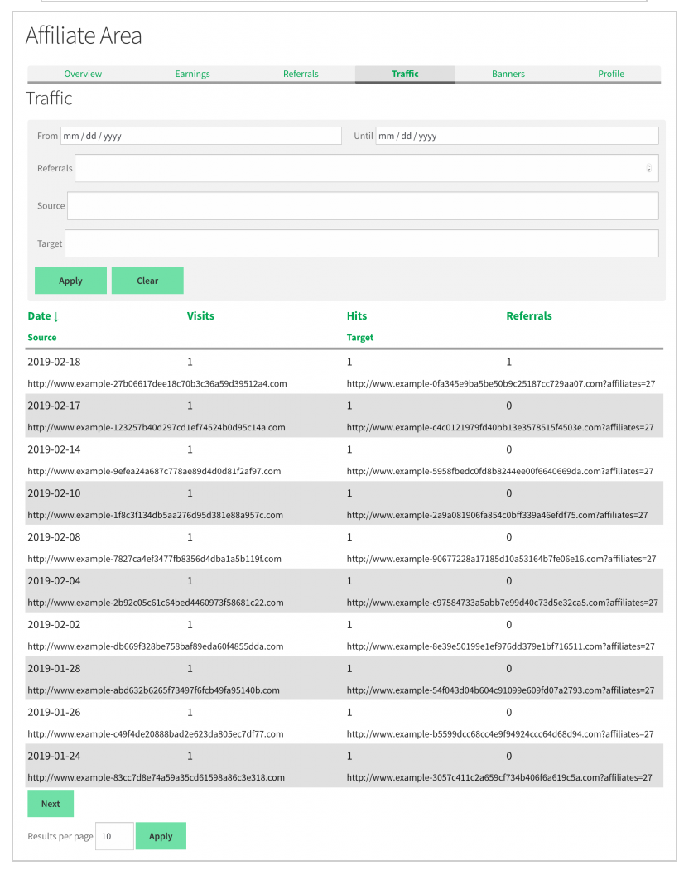679x870 pixels.
Task: Sort the table by Hits column
Action: [356, 315]
